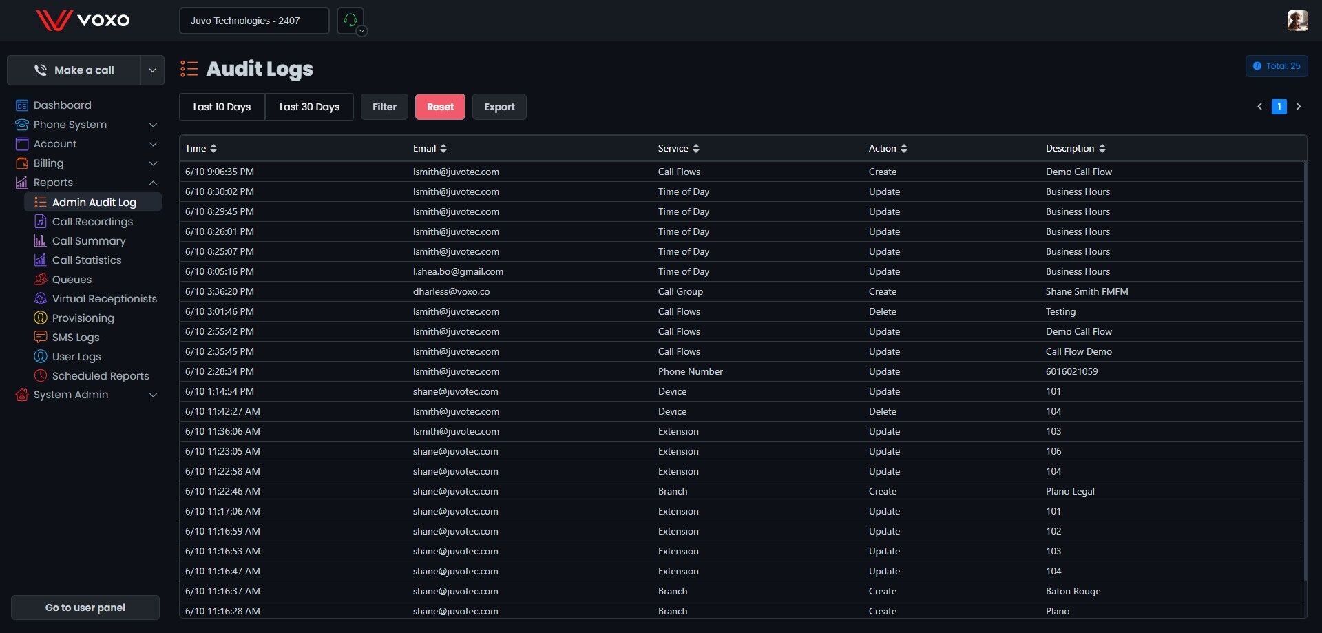Select the Last 30 Days tab
The image size is (1322, 633).
point(309,107)
